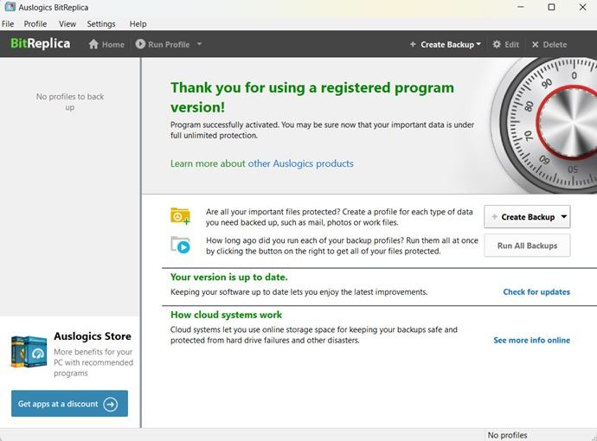597x441 pixels.
Task: Open the View menu
Action: click(x=67, y=23)
